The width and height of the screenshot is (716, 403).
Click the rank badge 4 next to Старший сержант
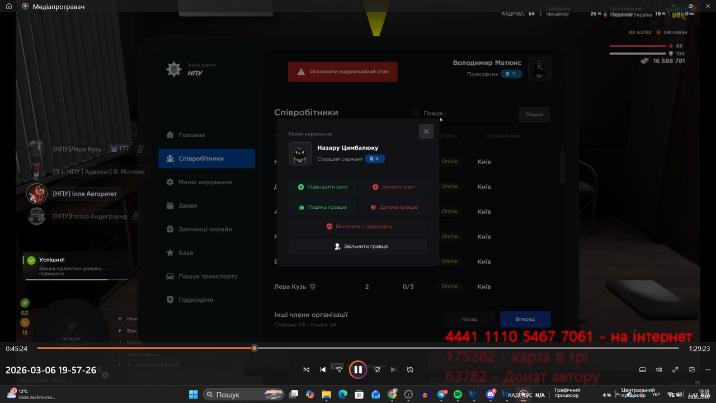(x=375, y=159)
